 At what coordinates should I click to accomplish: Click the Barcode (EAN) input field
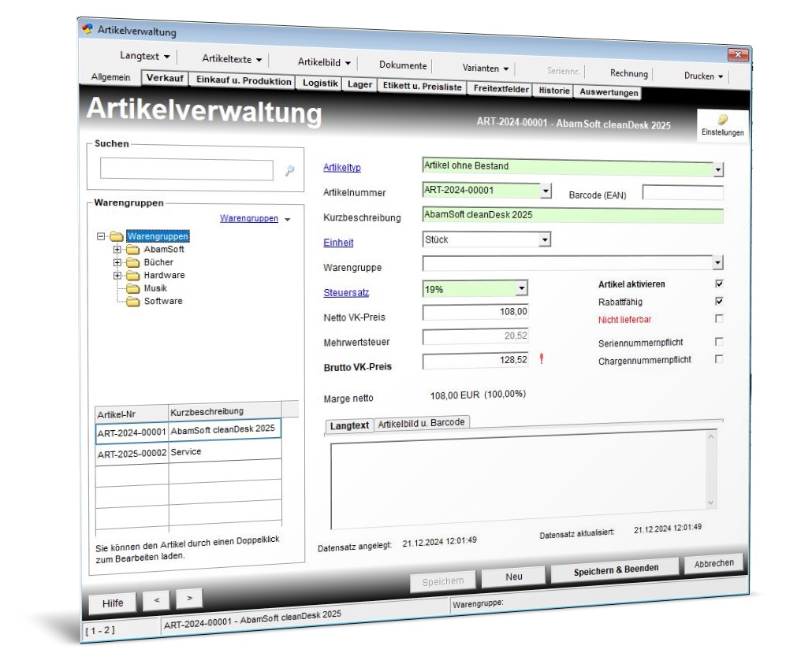[x=683, y=192]
